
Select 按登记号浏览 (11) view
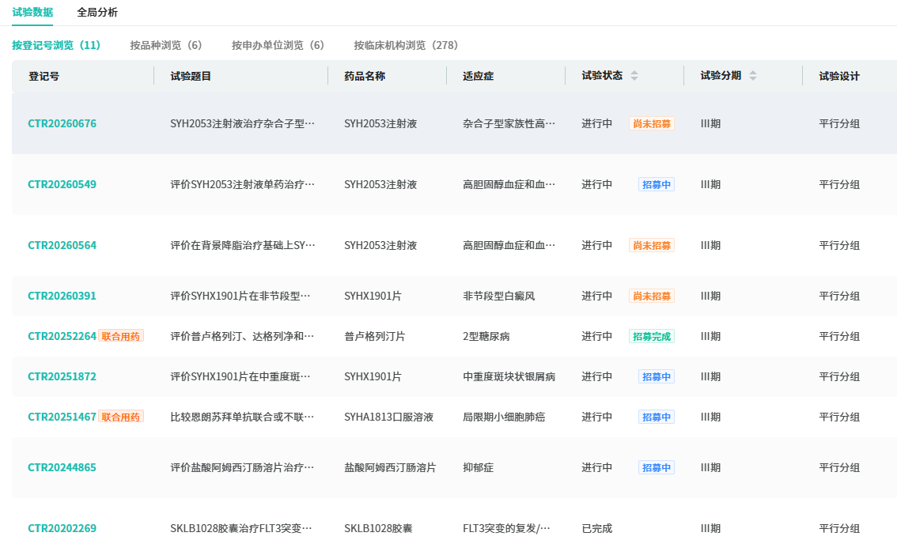pos(56,45)
